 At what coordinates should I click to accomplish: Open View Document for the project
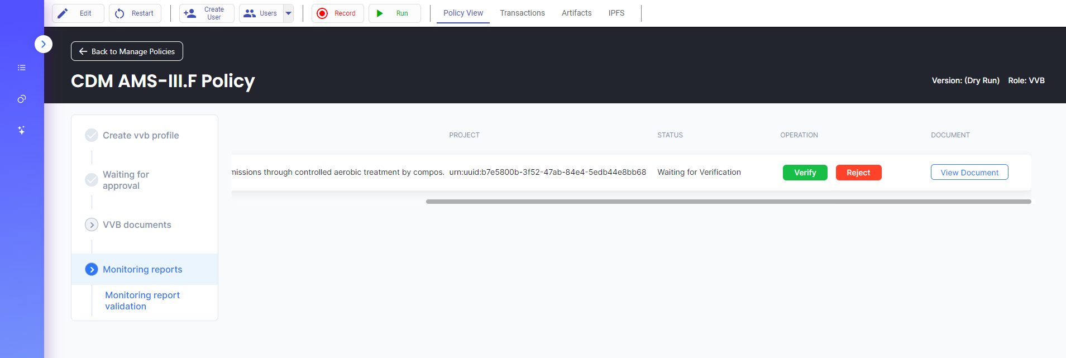click(969, 173)
